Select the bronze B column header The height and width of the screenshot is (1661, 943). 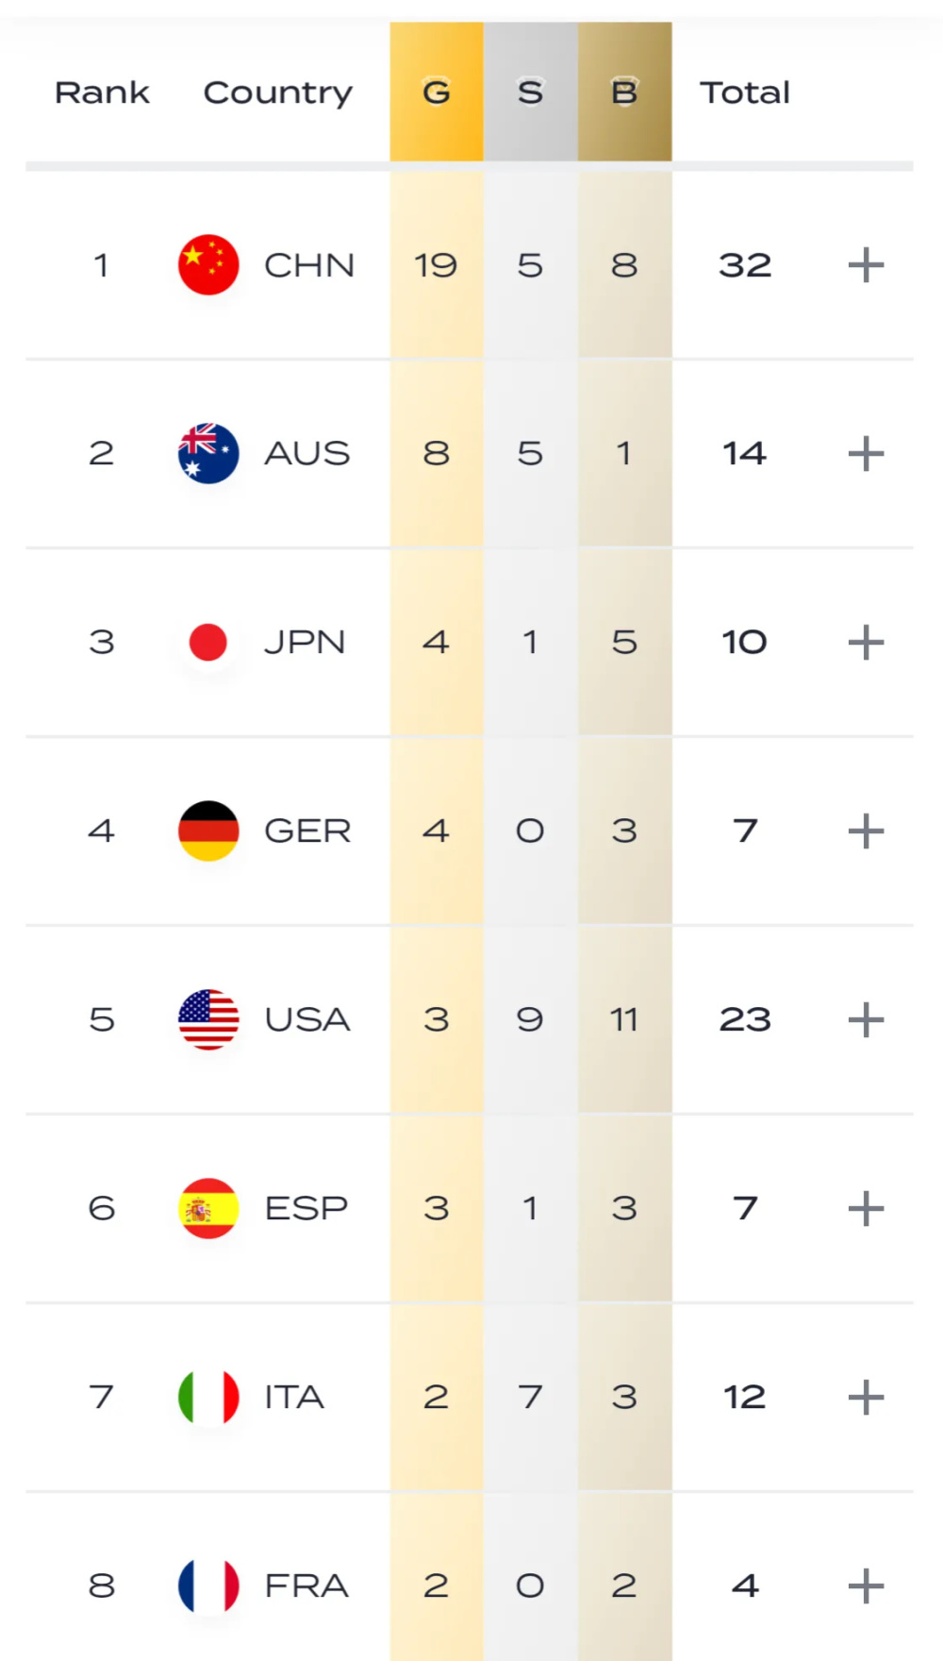624,92
